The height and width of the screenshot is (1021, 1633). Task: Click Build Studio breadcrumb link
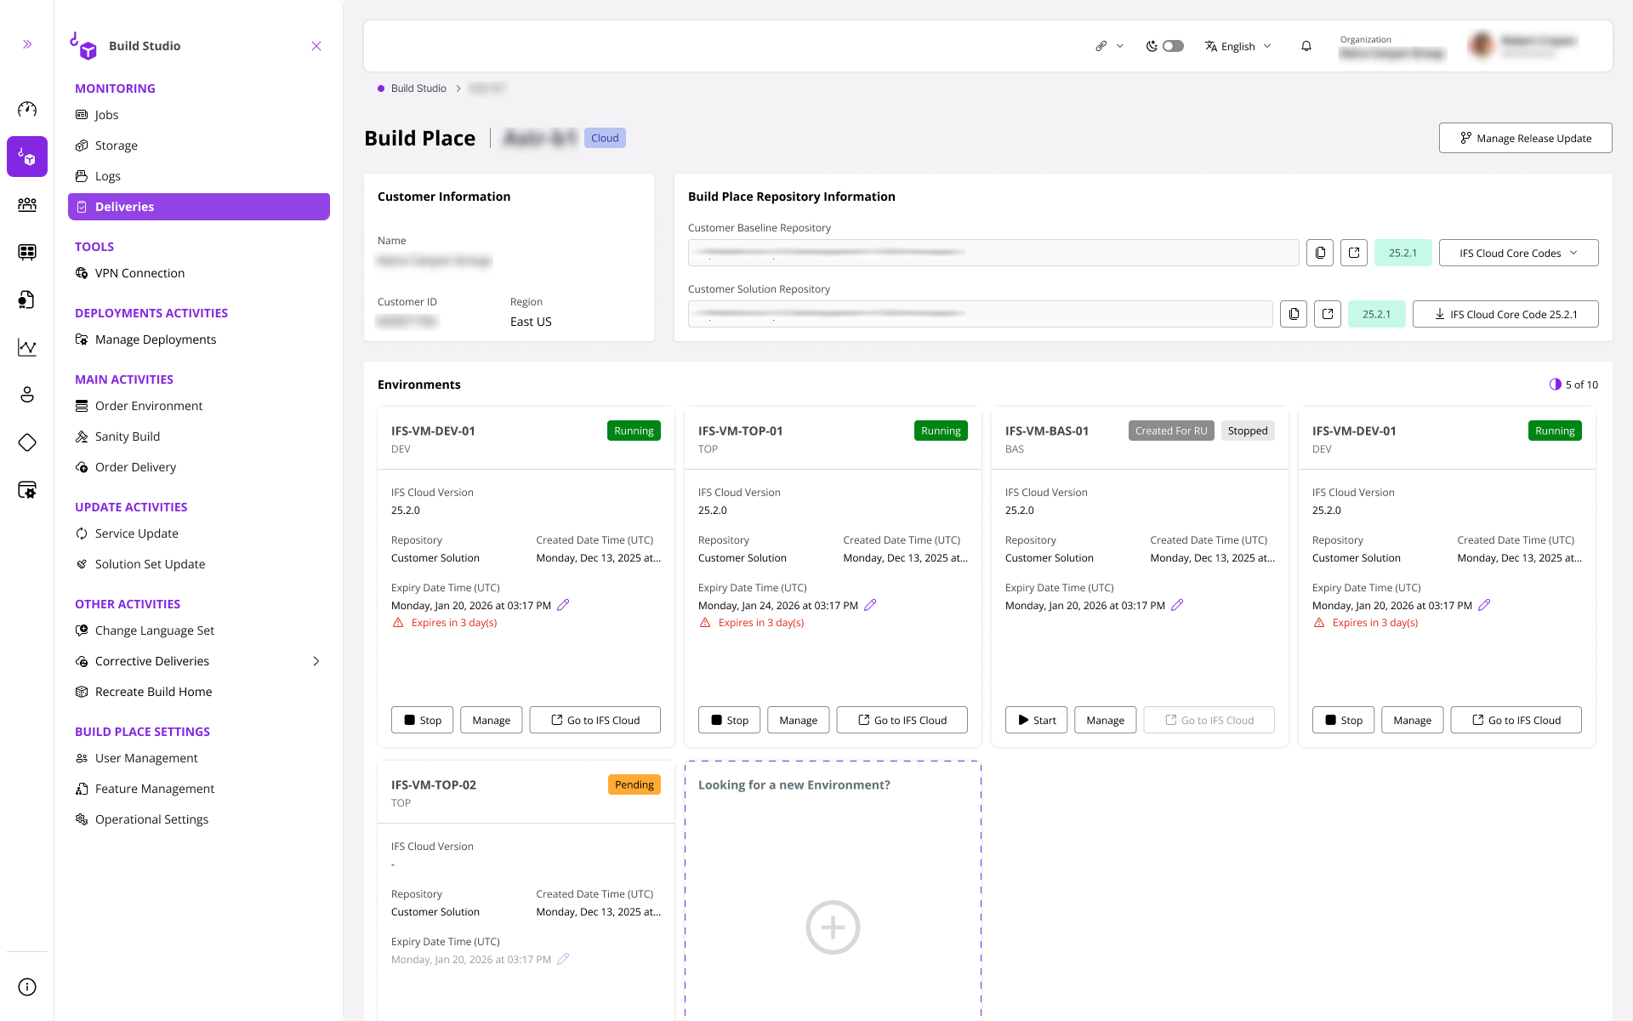click(418, 88)
